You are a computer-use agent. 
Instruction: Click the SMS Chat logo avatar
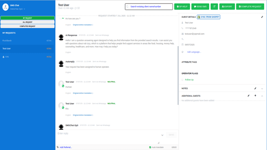(5, 7)
